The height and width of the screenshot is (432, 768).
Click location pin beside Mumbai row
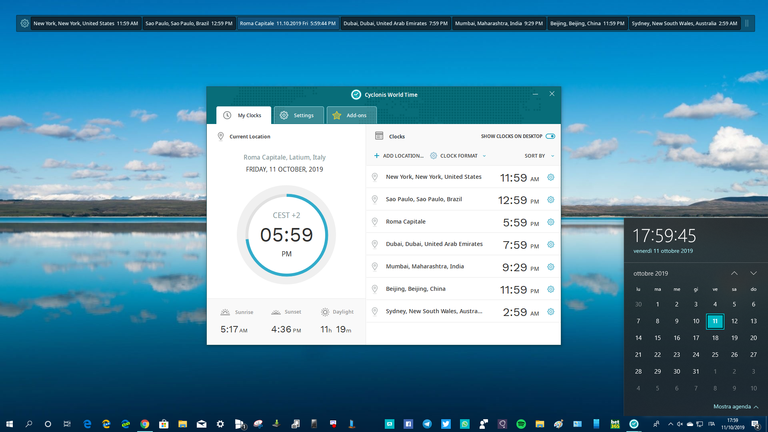point(375,266)
